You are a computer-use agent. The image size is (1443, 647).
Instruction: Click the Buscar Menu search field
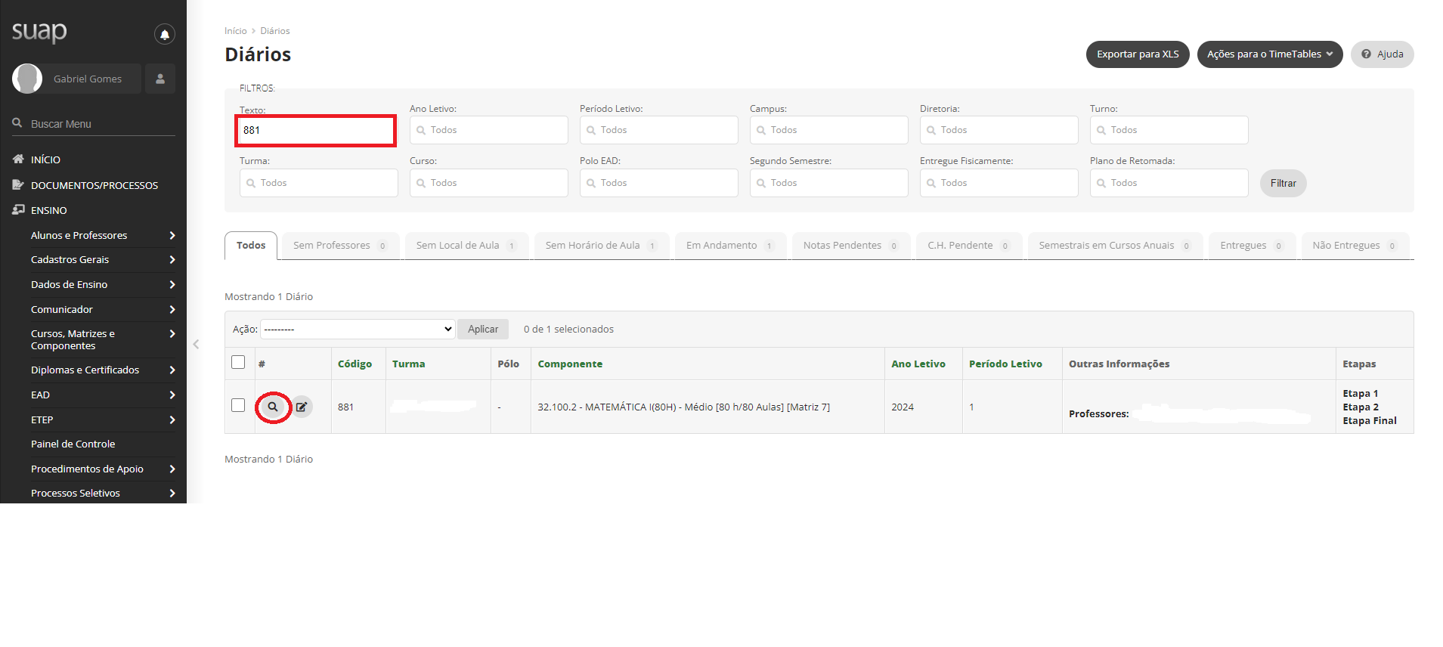[x=94, y=124]
